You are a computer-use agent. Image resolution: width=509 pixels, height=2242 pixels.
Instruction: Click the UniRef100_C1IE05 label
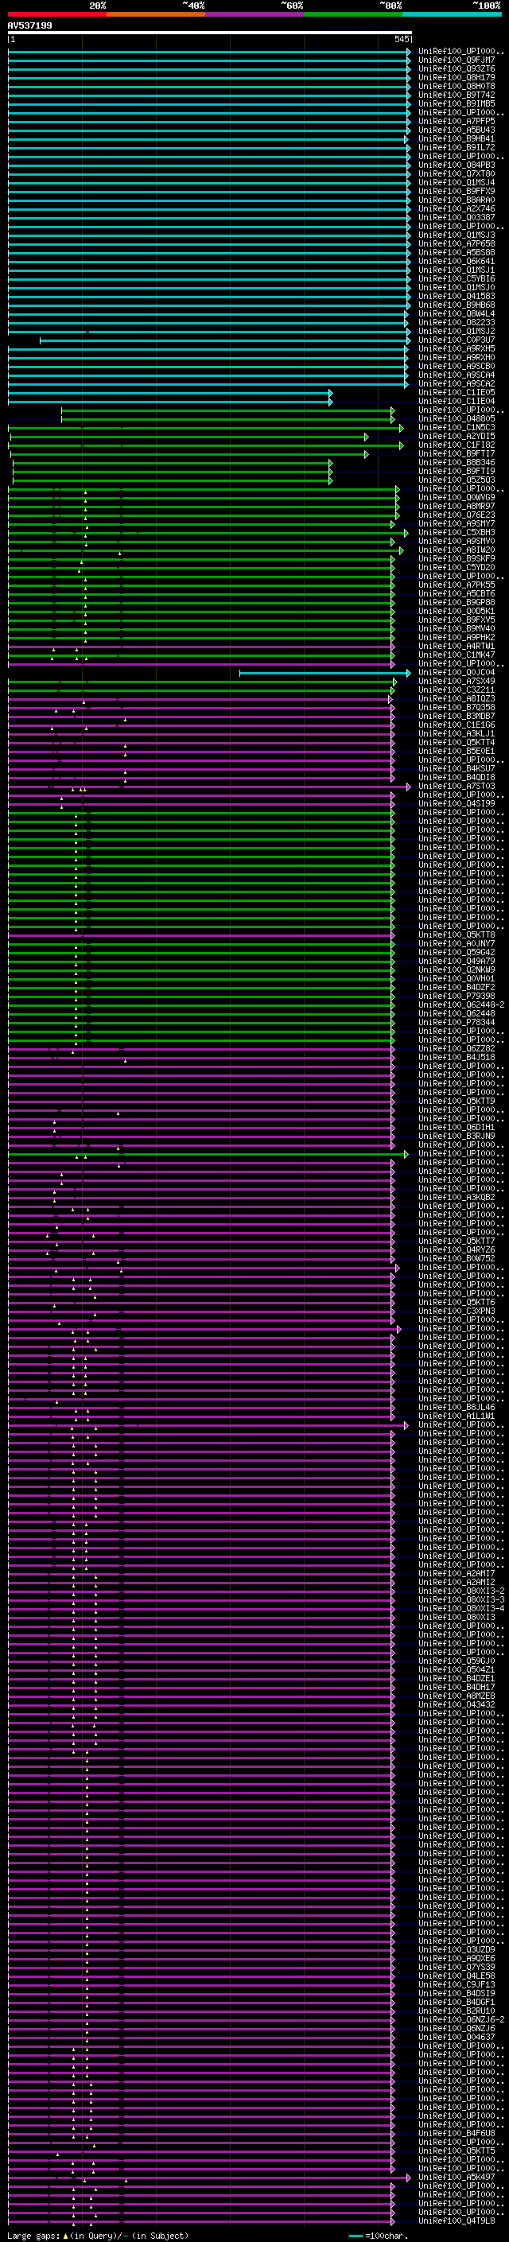click(x=457, y=393)
